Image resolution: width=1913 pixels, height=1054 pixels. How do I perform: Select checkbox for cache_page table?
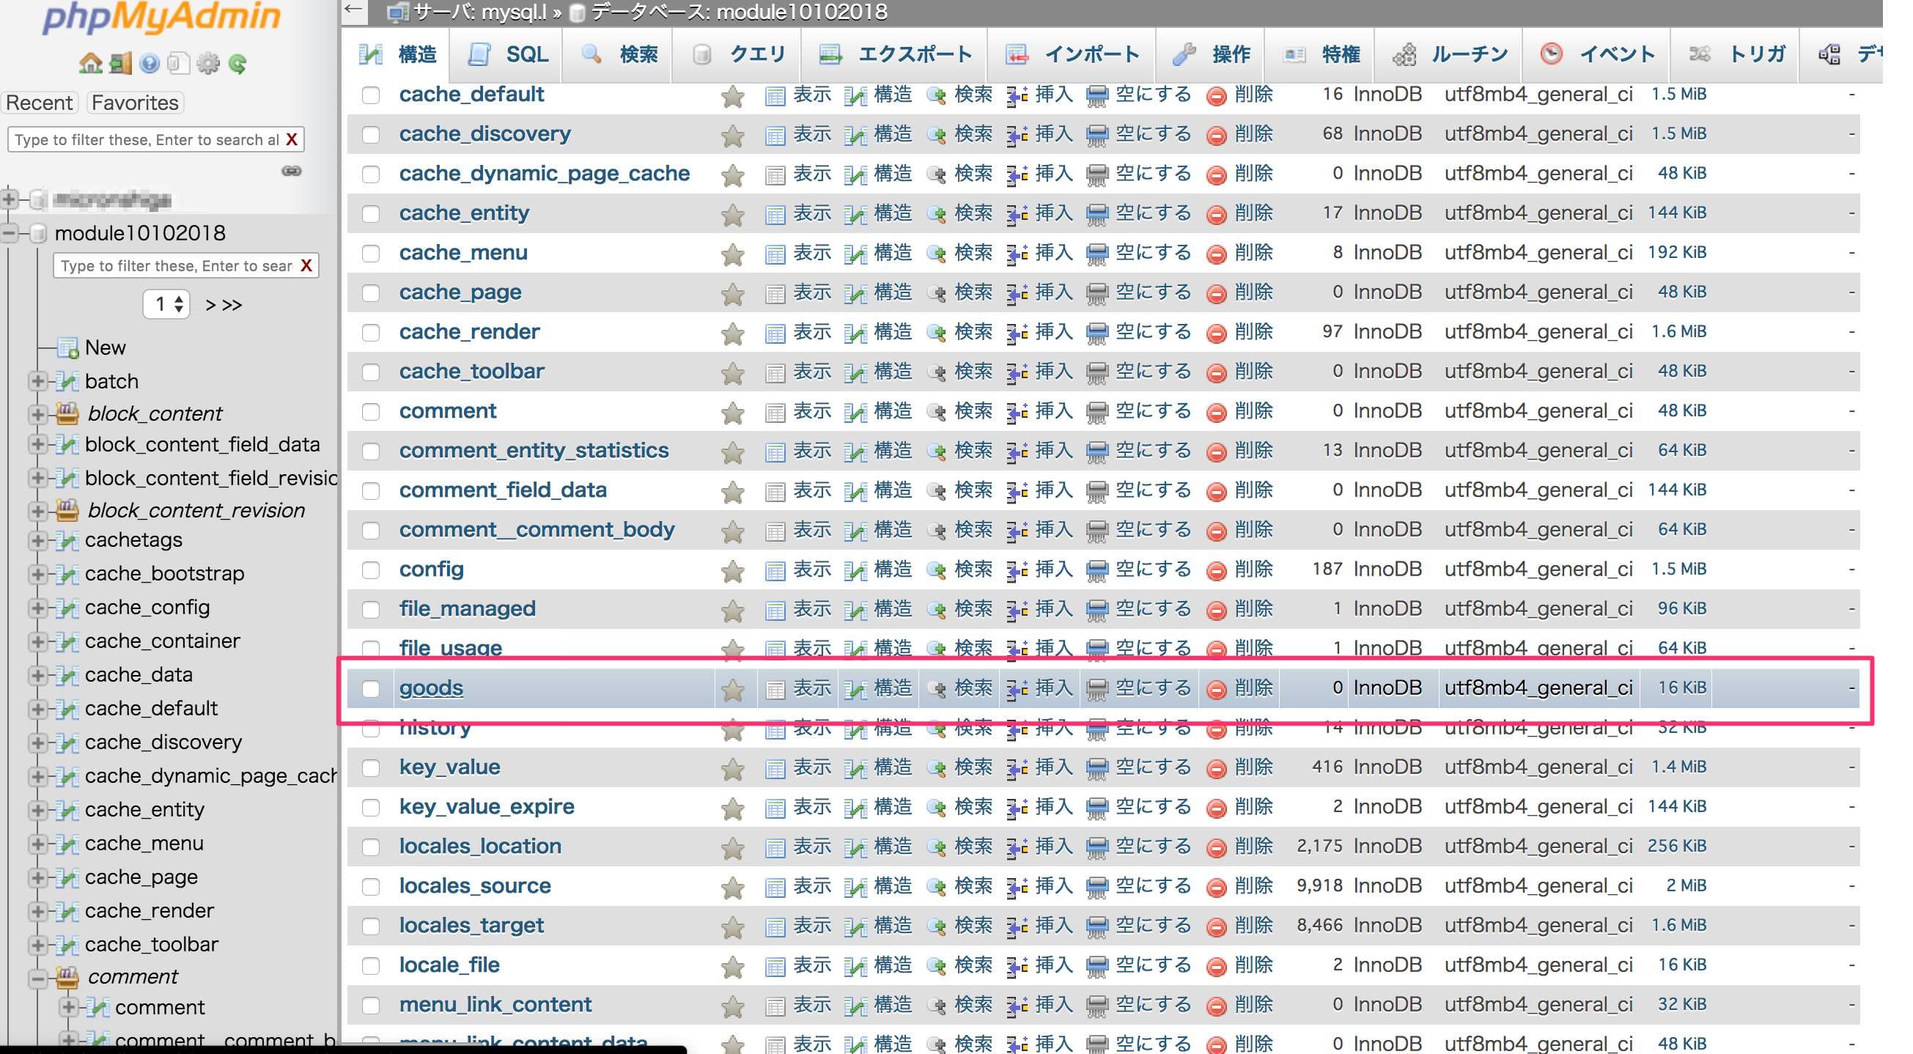coord(371,292)
